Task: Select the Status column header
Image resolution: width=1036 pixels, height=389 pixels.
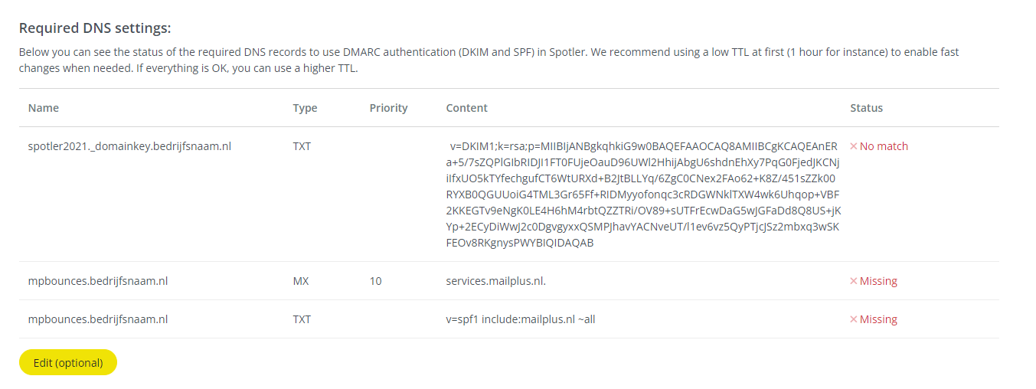Action: 866,108
